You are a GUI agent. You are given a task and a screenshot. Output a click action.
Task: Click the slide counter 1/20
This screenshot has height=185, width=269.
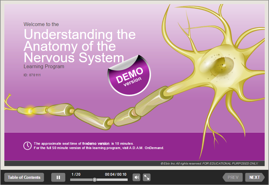[76, 174]
